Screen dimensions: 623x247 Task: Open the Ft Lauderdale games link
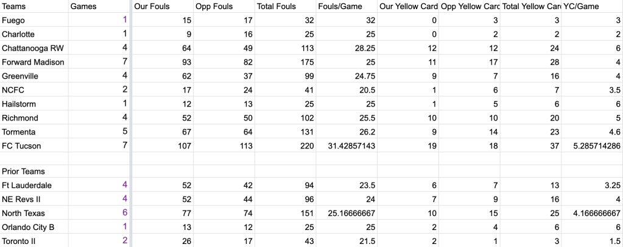(x=125, y=185)
